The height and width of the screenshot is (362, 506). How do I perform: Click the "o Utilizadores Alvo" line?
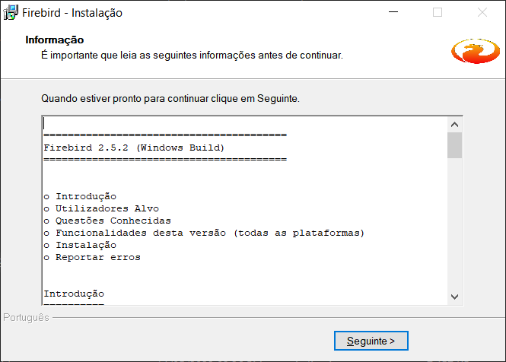tap(101, 208)
